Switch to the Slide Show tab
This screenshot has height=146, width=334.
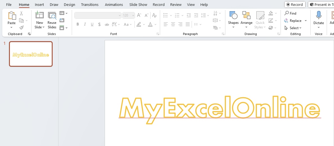(x=138, y=4)
